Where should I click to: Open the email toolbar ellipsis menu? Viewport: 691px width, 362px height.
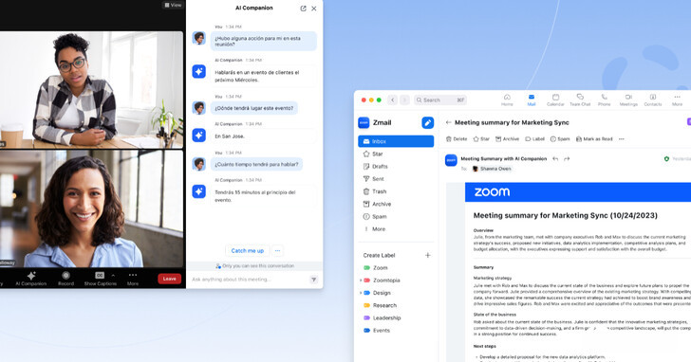coord(622,139)
